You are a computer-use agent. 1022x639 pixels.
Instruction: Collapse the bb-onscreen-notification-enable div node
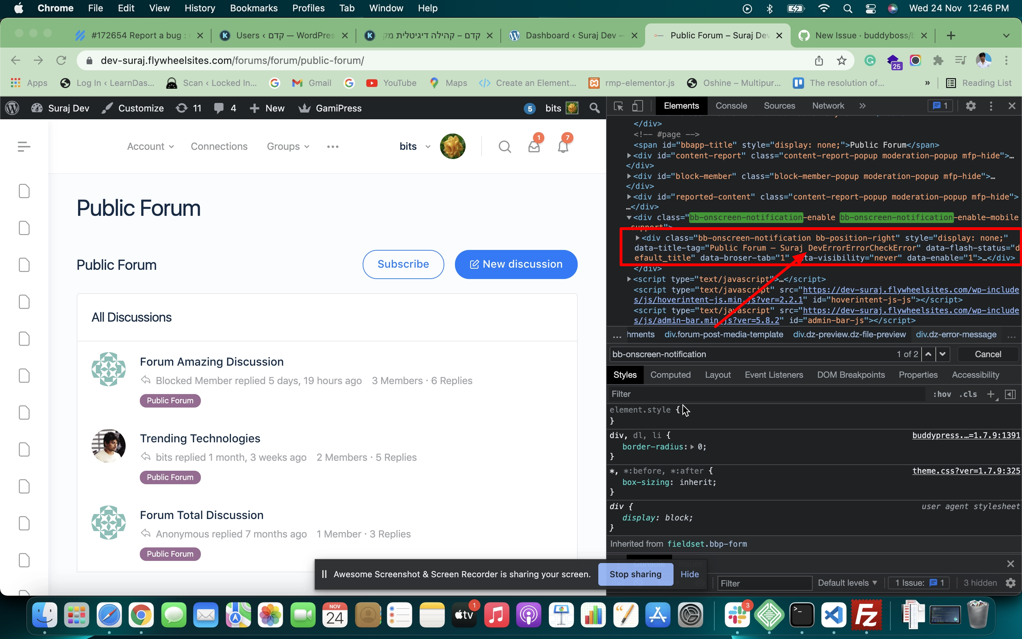(629, 218)
